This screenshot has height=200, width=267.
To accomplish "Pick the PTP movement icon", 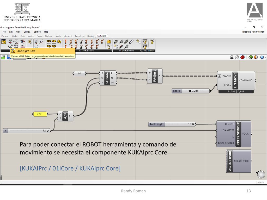I will coord(16,41).
